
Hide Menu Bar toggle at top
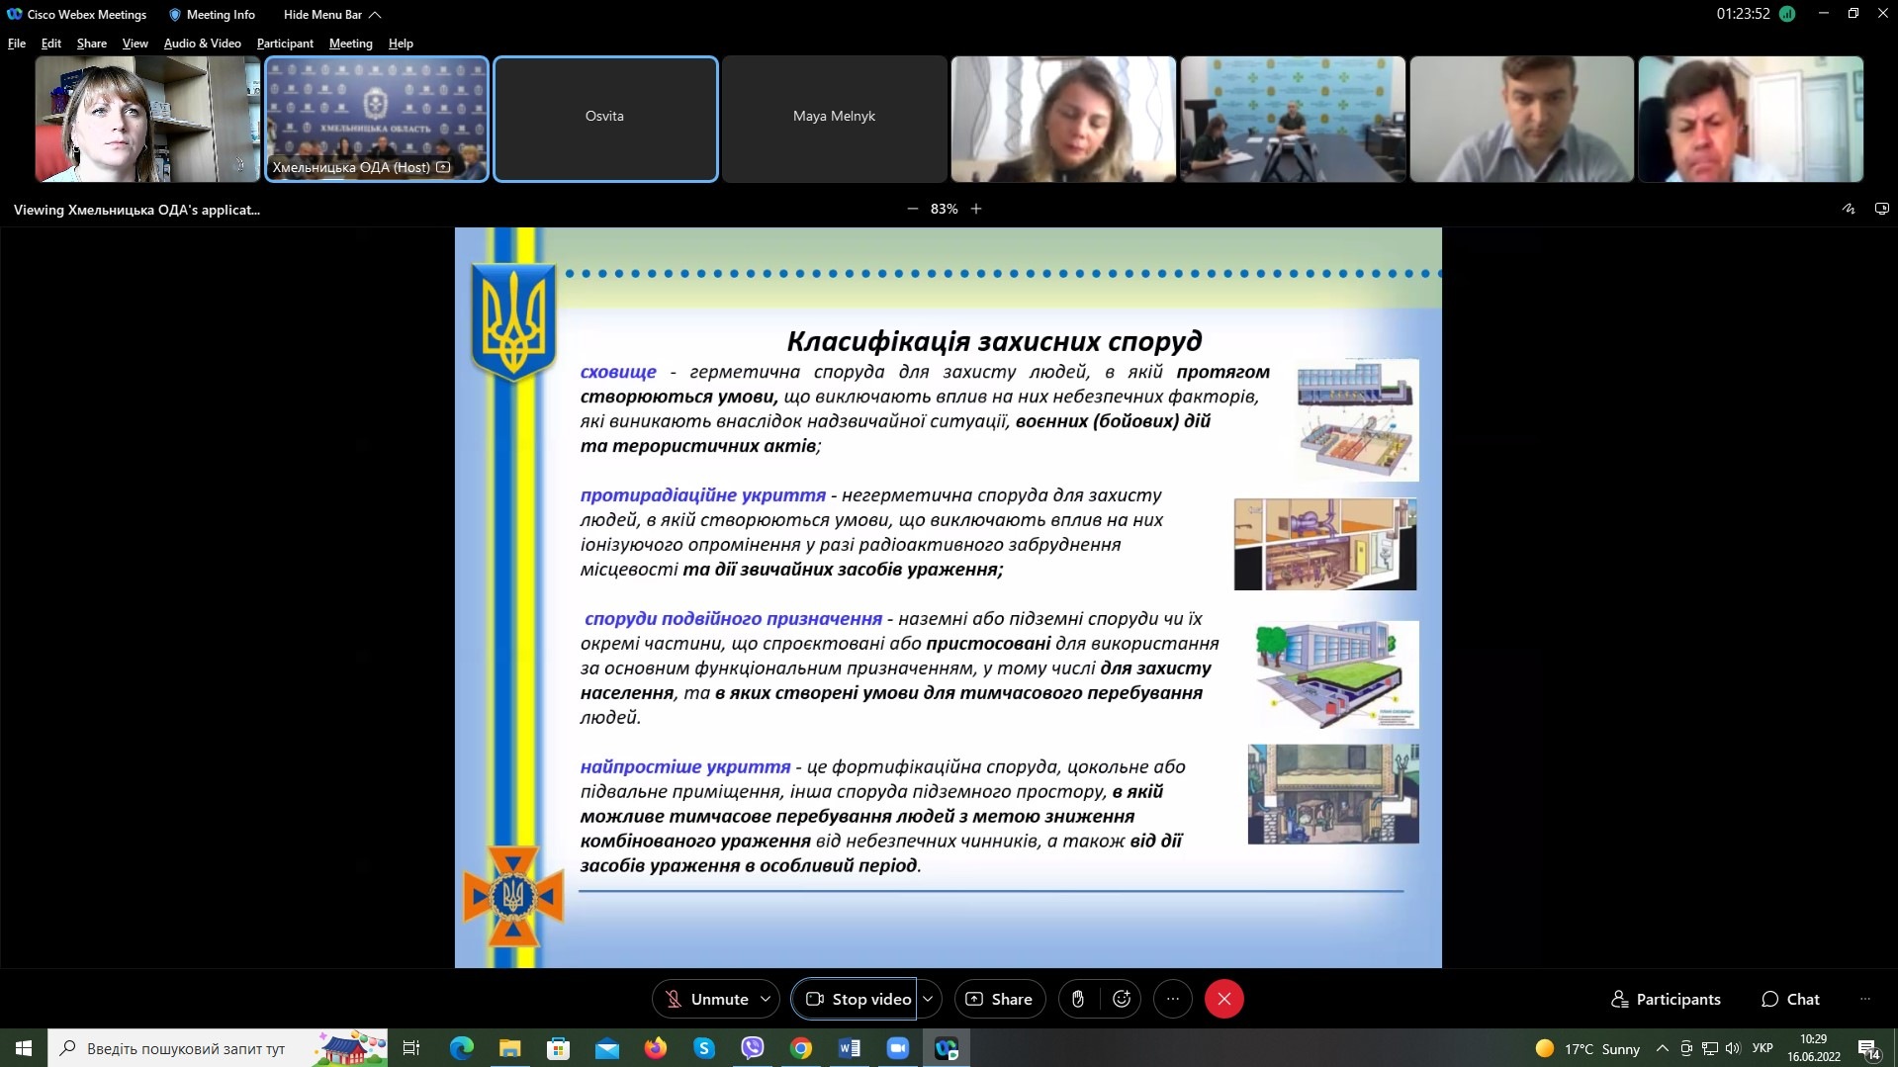331,15
